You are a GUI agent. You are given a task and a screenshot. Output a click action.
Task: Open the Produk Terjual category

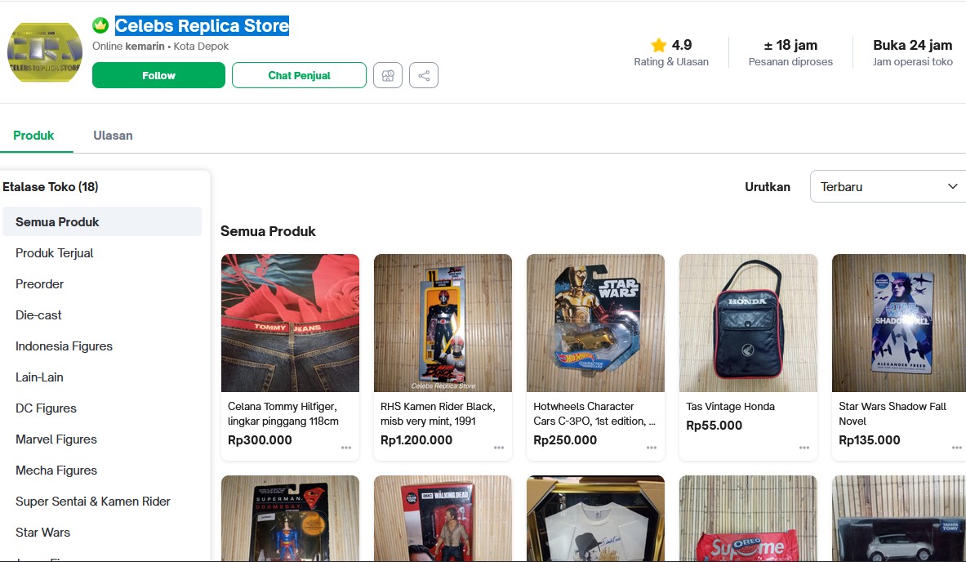54,253
